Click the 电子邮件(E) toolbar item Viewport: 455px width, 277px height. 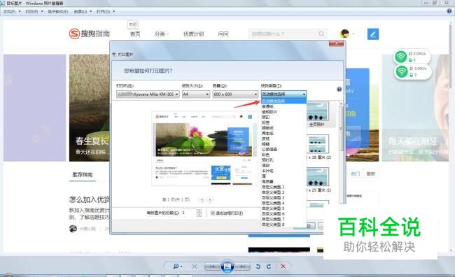point(57,12)
